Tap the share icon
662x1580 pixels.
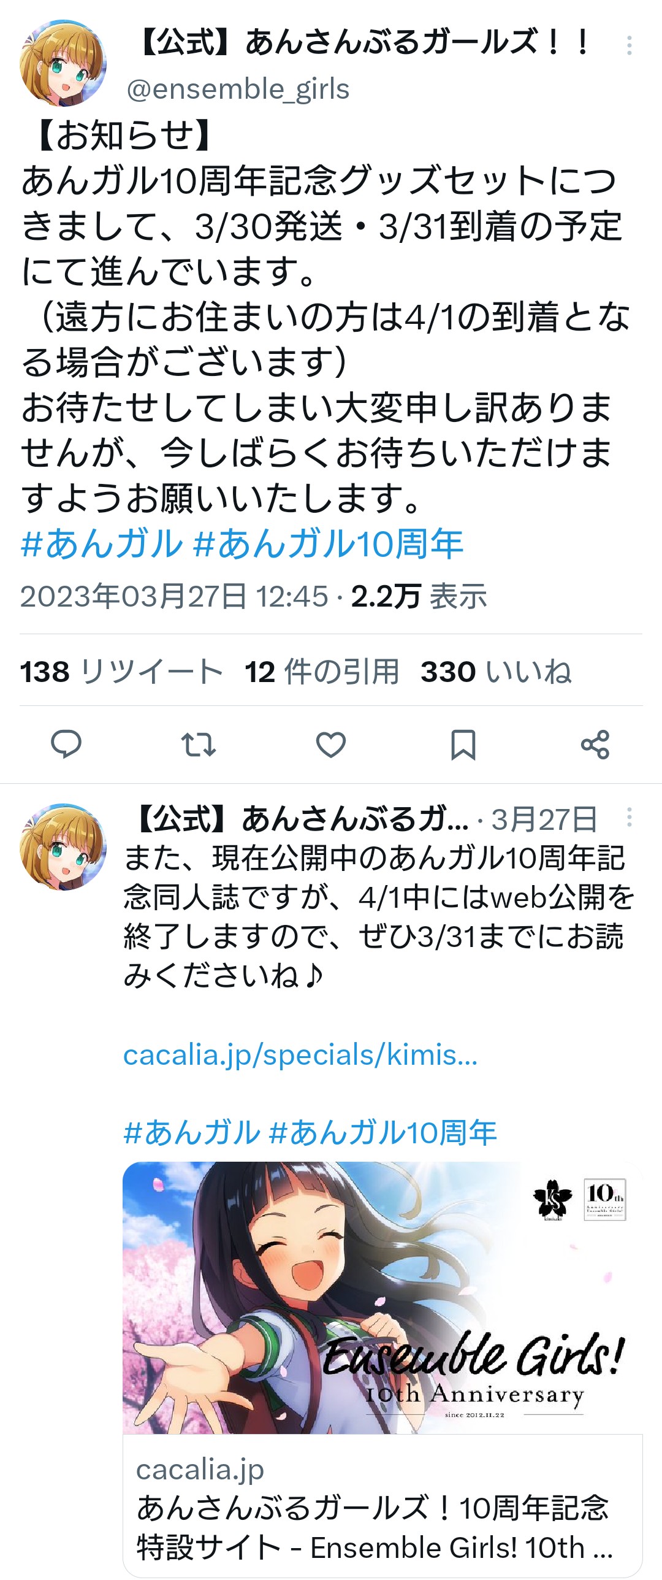coord(595,745)
